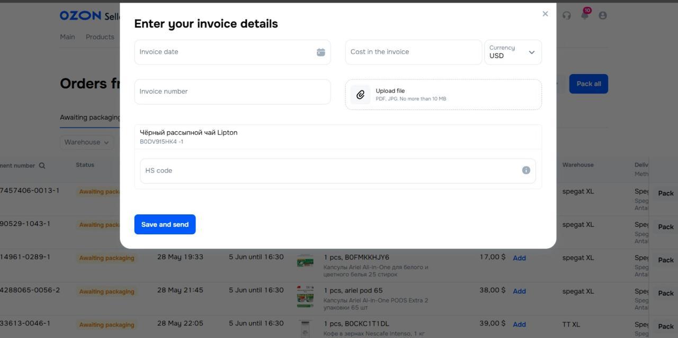Open the Currency USD dropdown
The width and height of the screenshot is (678, 338).
click(x=513, y=52)
